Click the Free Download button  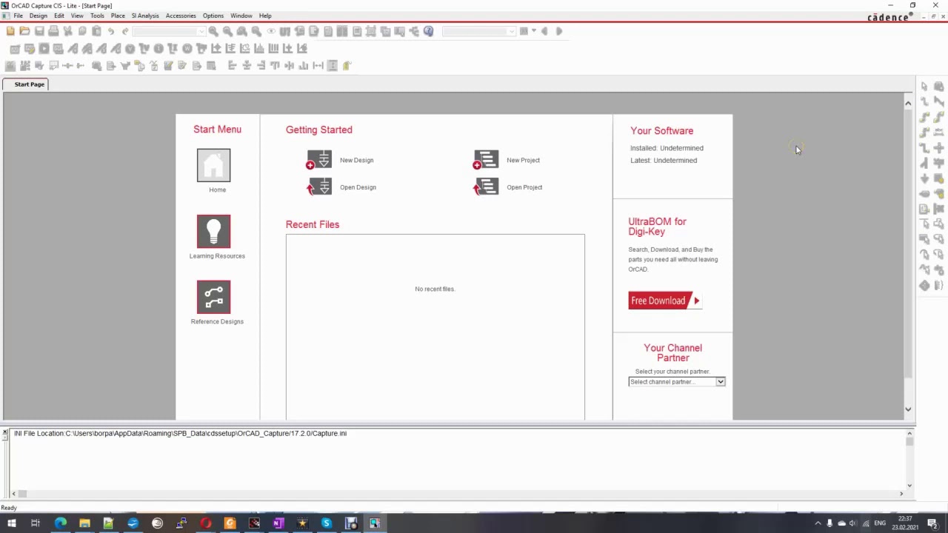point(665,301)
